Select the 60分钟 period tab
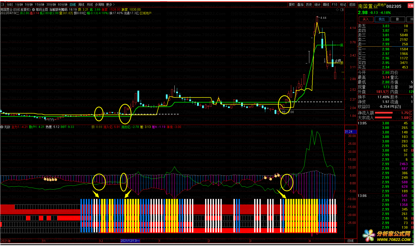Screen dimensions: 415x246 (x=62, y=5)
